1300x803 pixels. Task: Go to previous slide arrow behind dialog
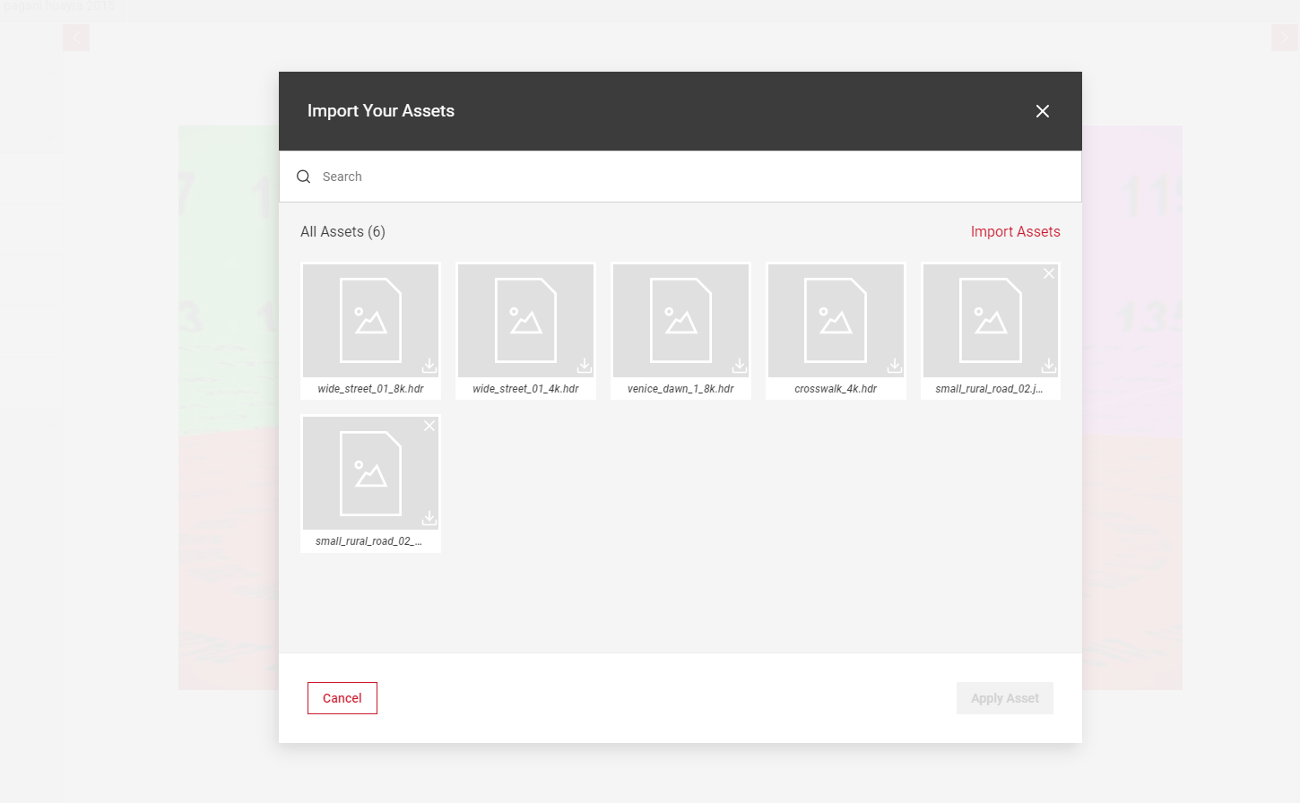tap(76, 38)
